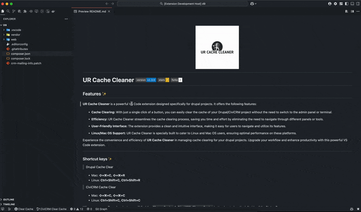Open the composer.lock file
The width and height of the screenshot is (361, 212).
pyautogui.click(x=20, y=59)
